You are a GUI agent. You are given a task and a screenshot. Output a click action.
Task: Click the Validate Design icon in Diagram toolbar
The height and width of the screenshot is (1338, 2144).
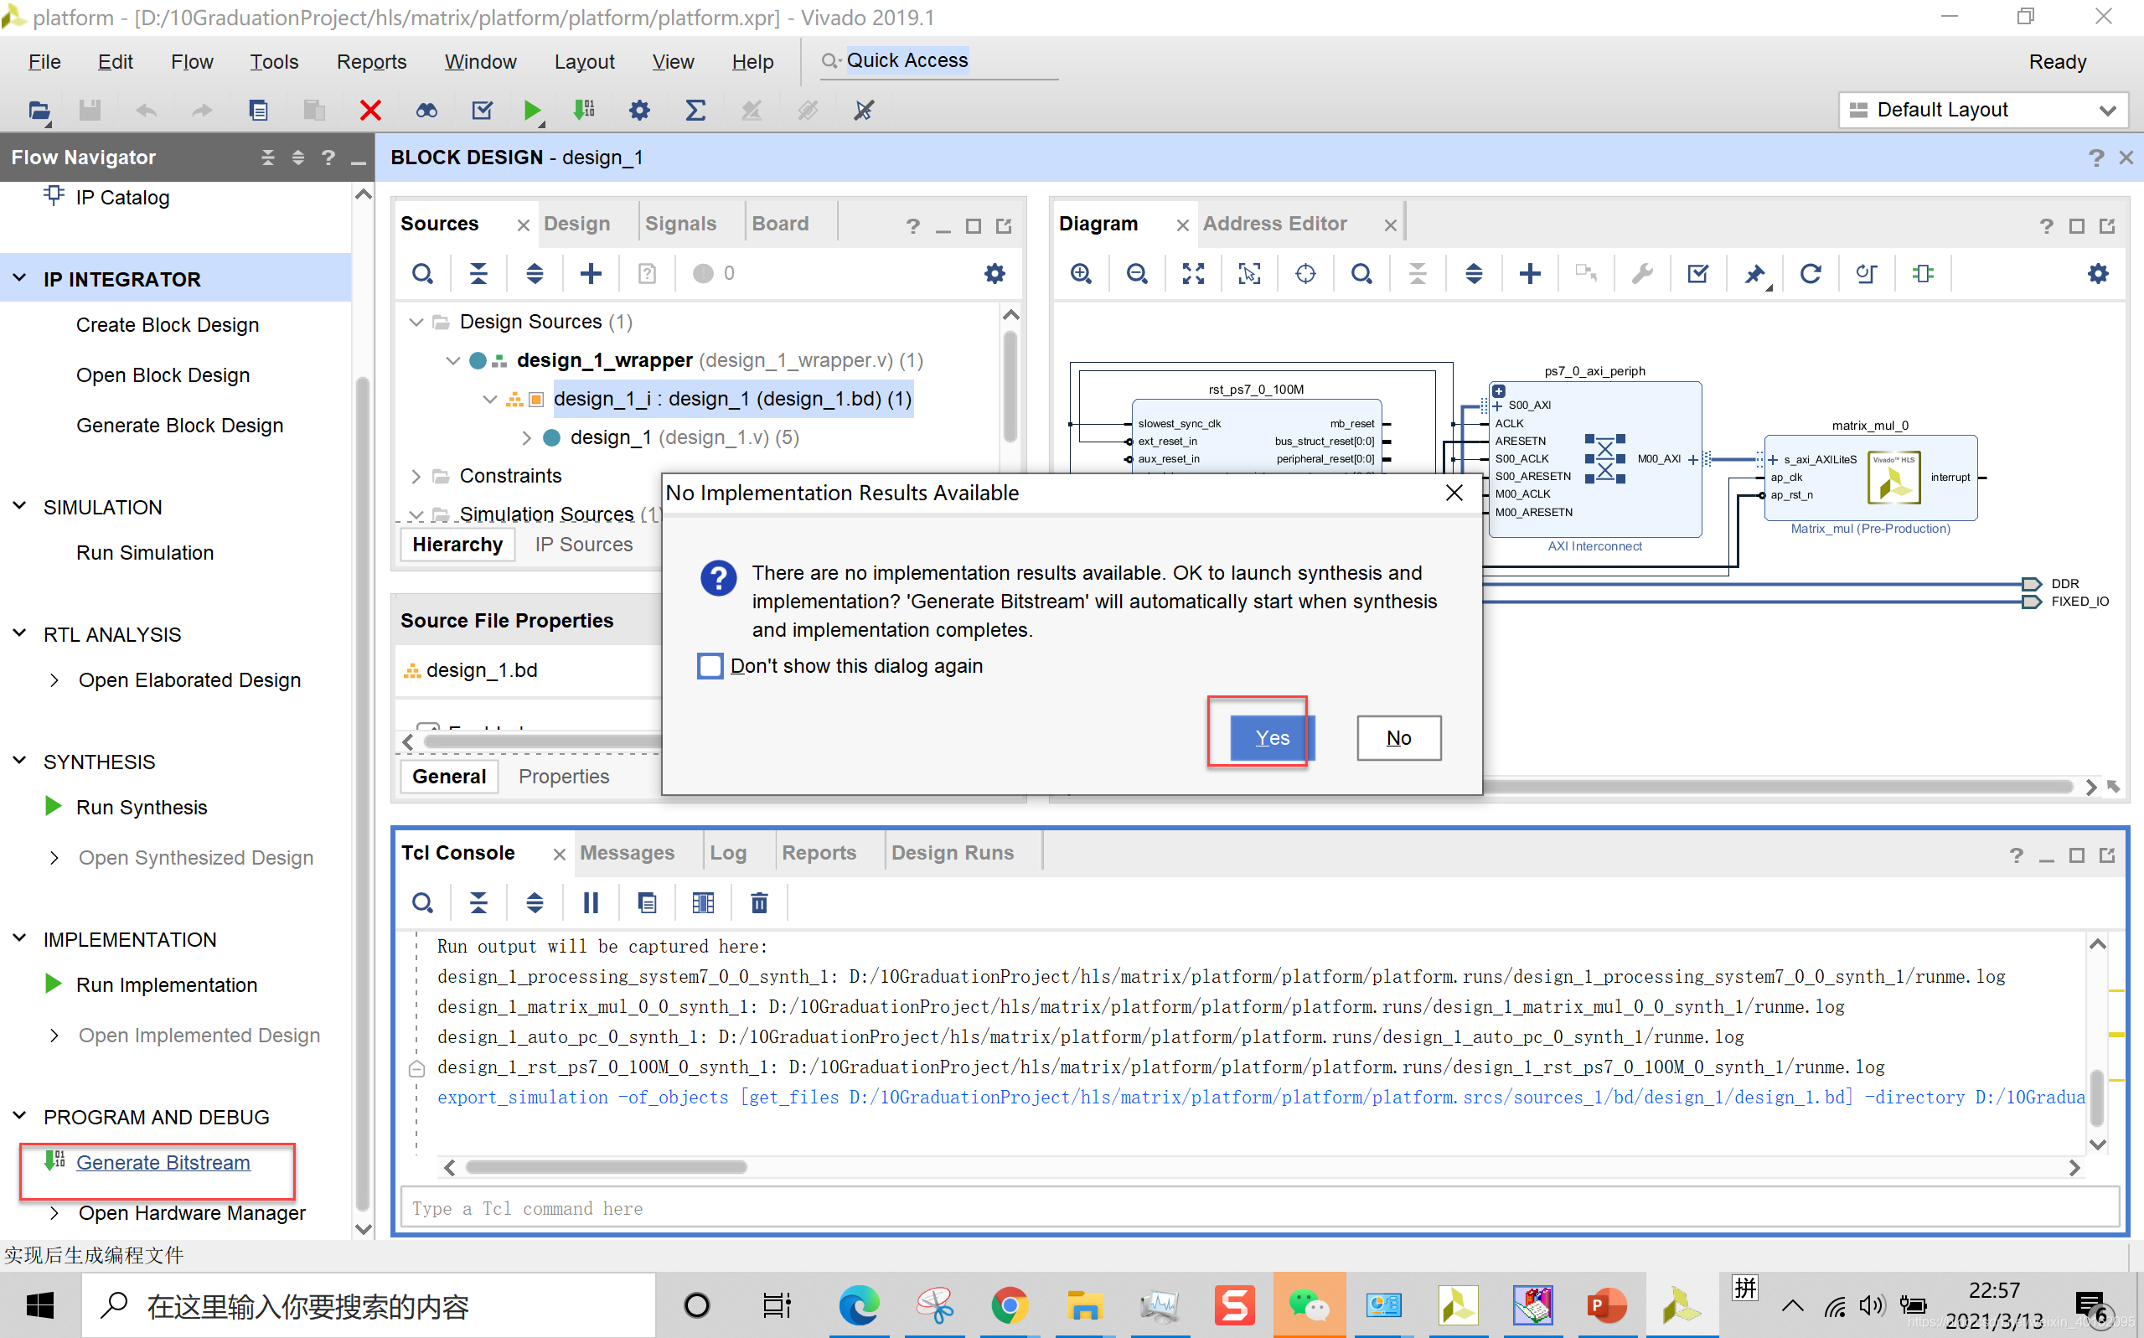point(1697,273)
